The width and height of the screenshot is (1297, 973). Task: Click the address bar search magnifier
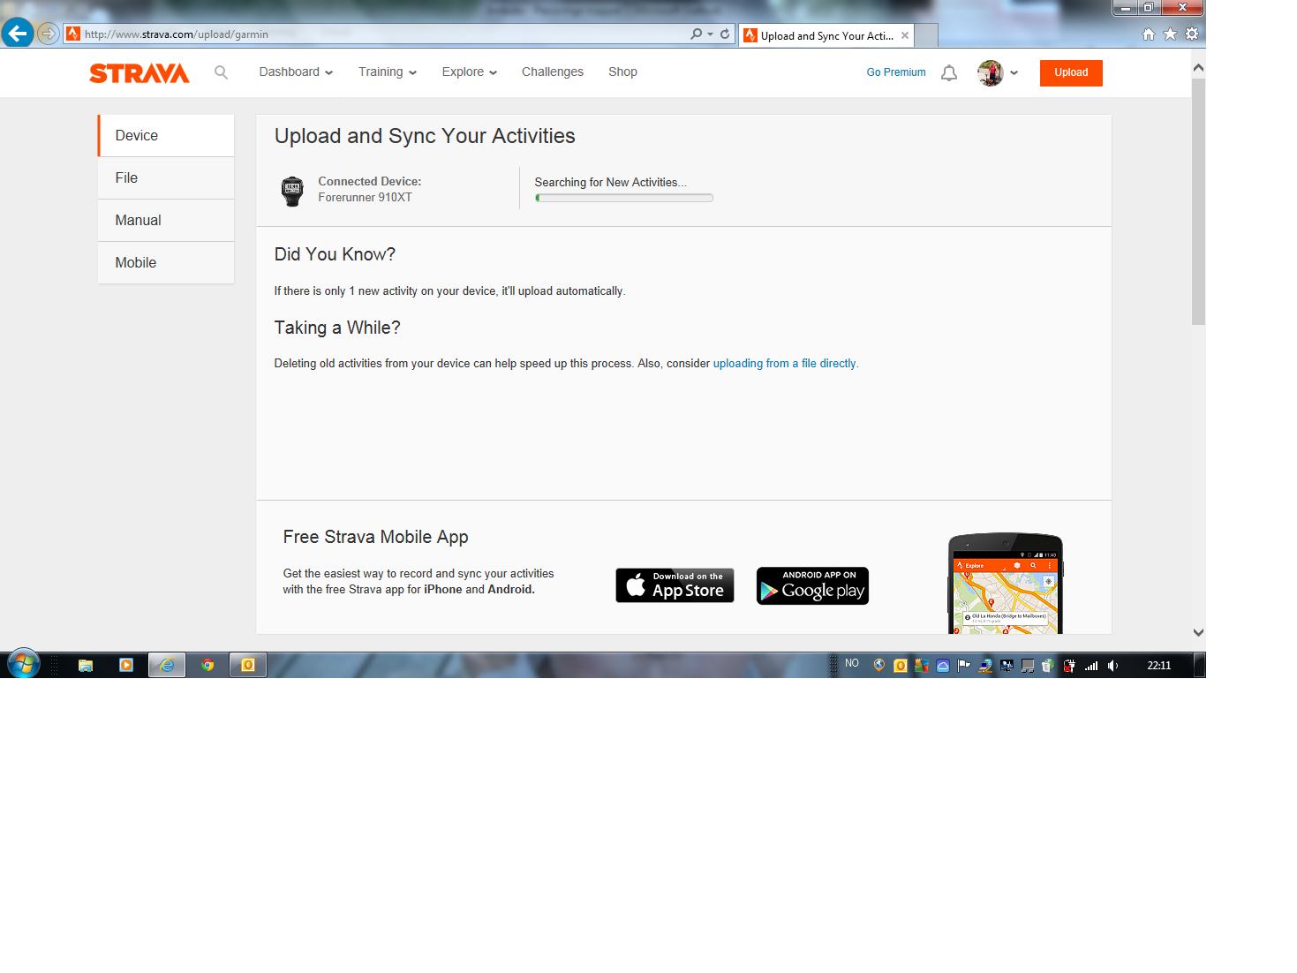[x=696, y=34]
